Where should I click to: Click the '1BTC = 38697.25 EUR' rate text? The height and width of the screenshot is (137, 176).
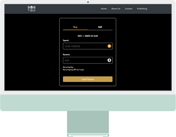click(88, 36)
